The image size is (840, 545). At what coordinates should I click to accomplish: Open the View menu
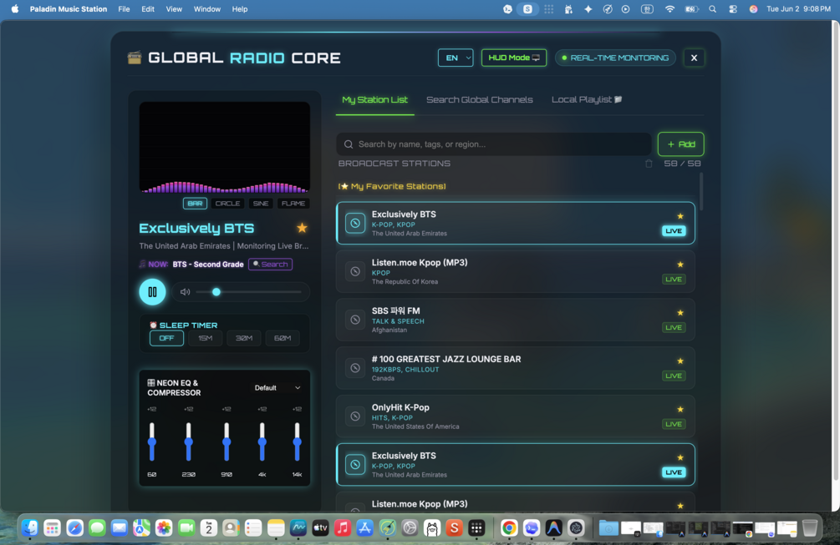click(174, 9)
